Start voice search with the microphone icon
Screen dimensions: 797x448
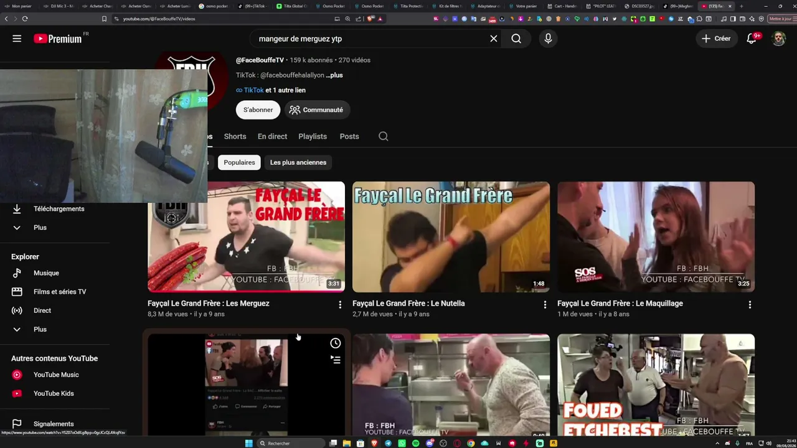(x=548, y=39)
